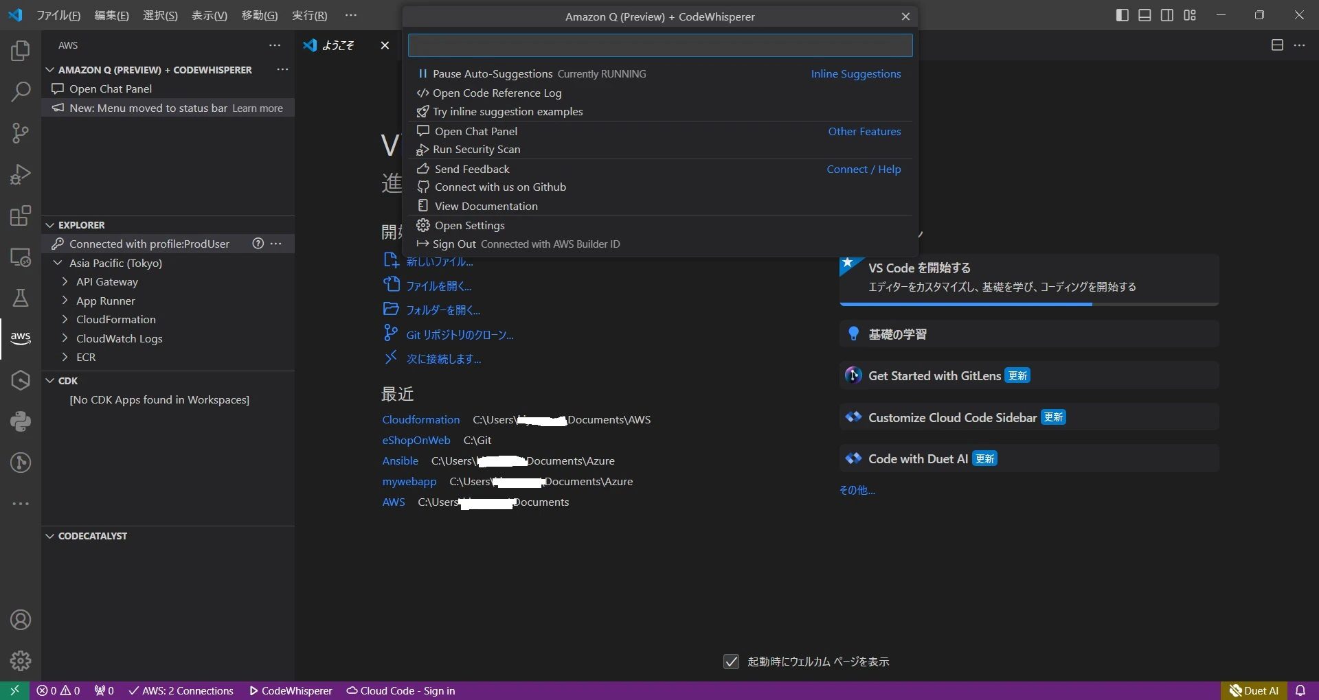Screen dimensions: 1319x700
Task: Open the Manage gear icon
Action: [x=21, y=661]
